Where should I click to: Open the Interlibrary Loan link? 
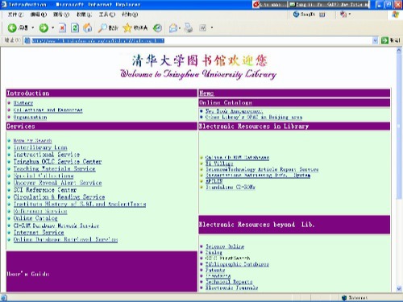point(40,147)
